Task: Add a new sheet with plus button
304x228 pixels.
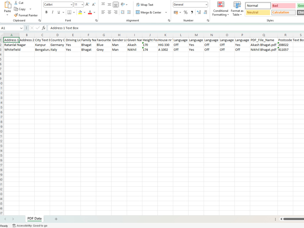Action: pyautogui.click(x=56, y=219)
